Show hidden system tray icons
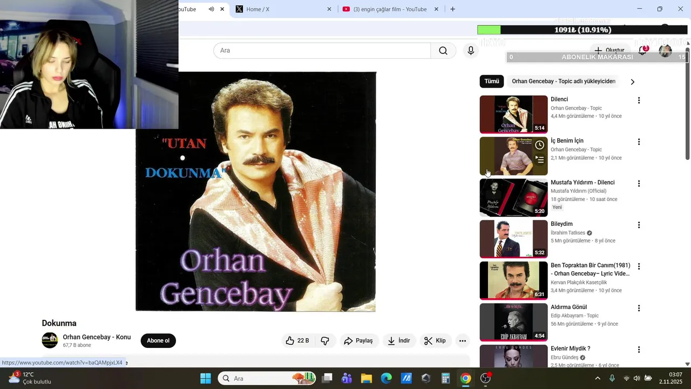This screenshot has width=691, height=389. click(598, 378)
